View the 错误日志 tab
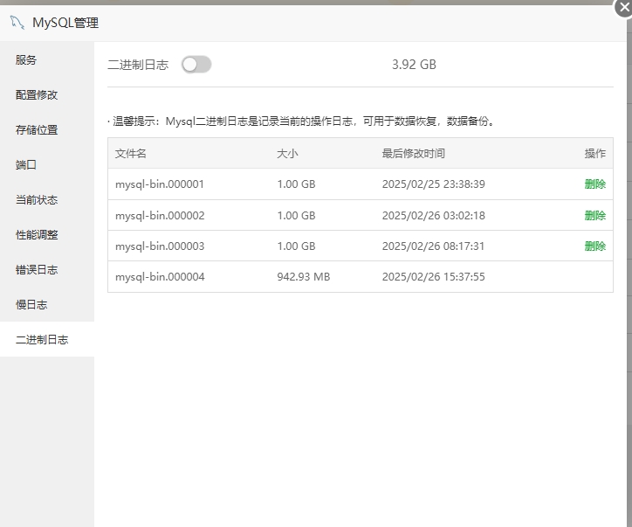This screenshot has height=527, width=632. pyautogui.click(x=47, y=269)
